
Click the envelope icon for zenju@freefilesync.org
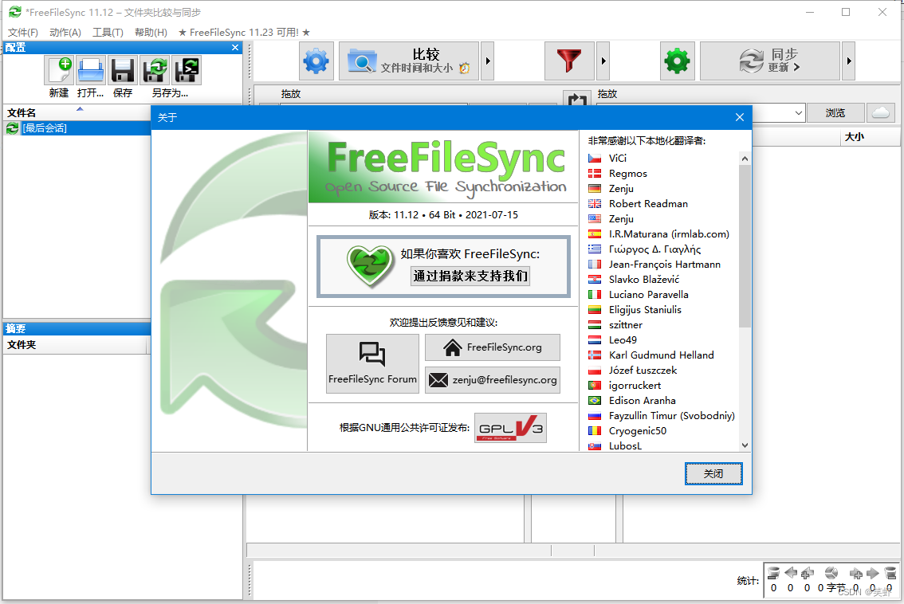click(x=438, y=380)
